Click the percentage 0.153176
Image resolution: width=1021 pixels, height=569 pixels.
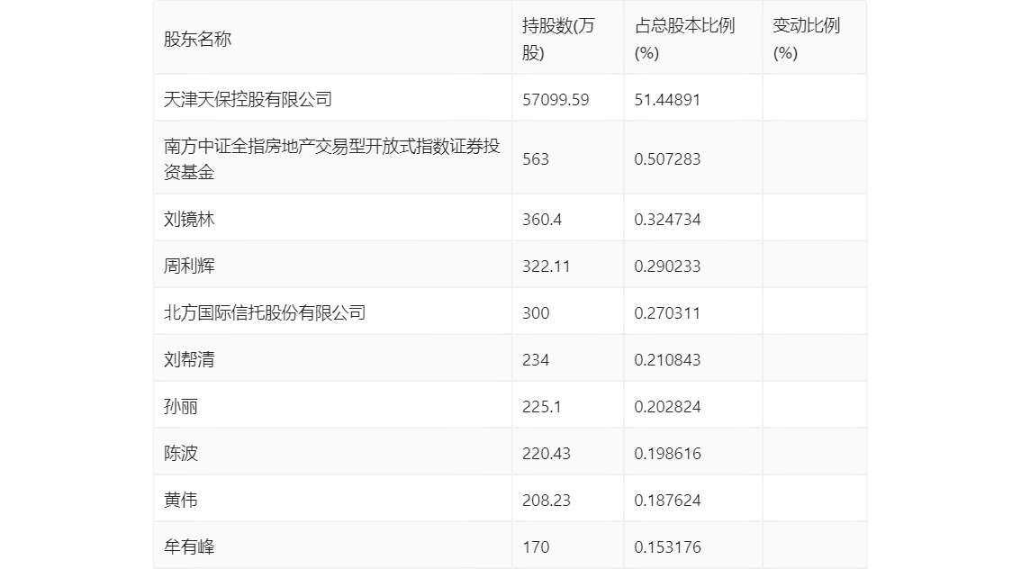pos(667,547)
